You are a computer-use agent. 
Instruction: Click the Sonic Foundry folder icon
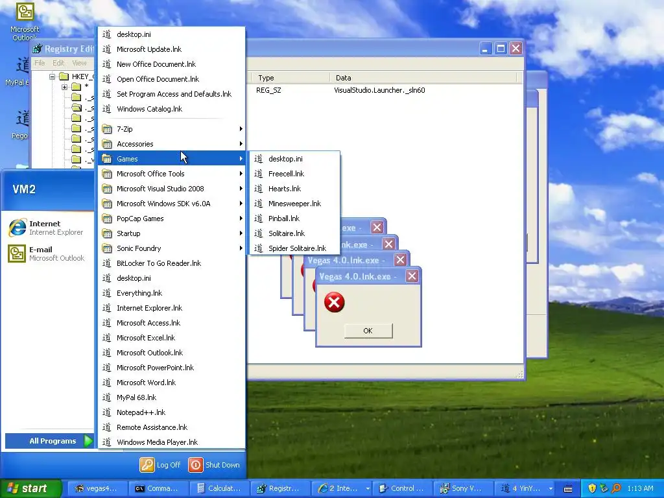click(x=107, y=248)
